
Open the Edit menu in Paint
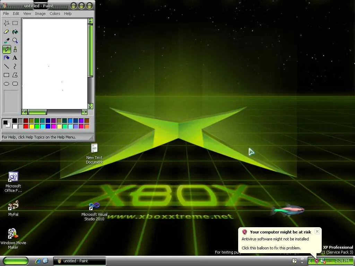(x=16, y=14)
